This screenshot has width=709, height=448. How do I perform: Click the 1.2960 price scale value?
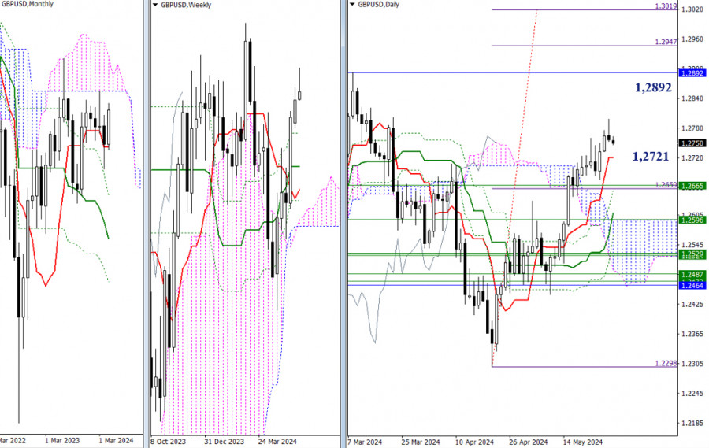point(692,39)
